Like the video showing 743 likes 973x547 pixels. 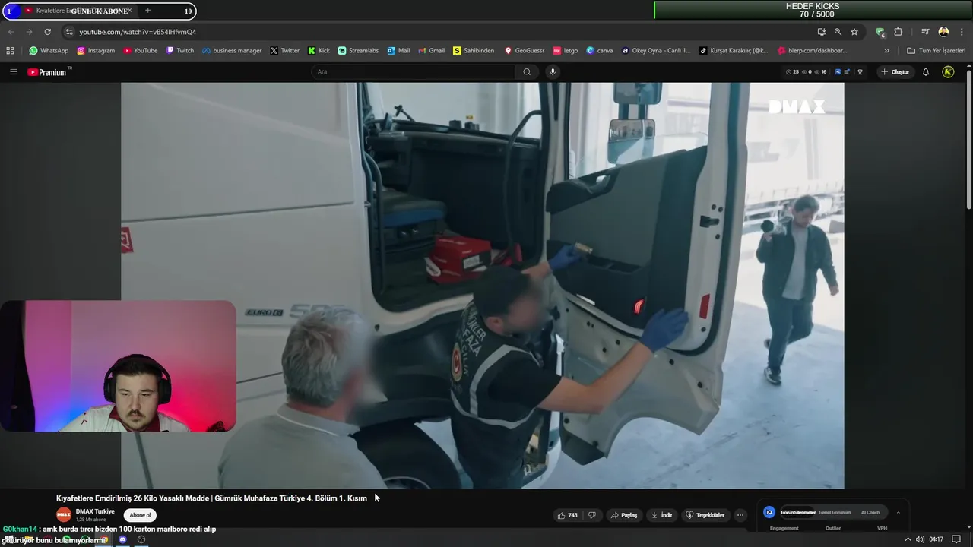(567, 515)
